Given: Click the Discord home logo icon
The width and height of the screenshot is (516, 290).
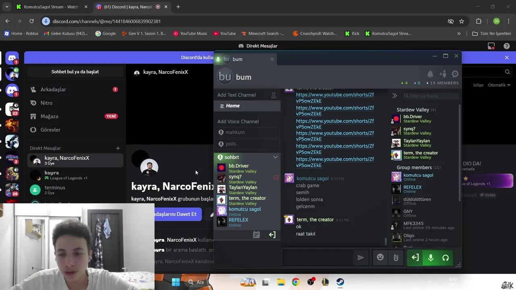Looking at the screenshot, I should (12, 58).
